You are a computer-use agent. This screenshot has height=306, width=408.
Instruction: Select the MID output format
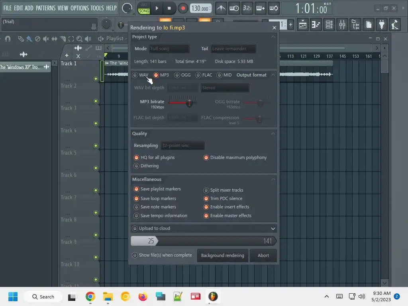(220, 75)
